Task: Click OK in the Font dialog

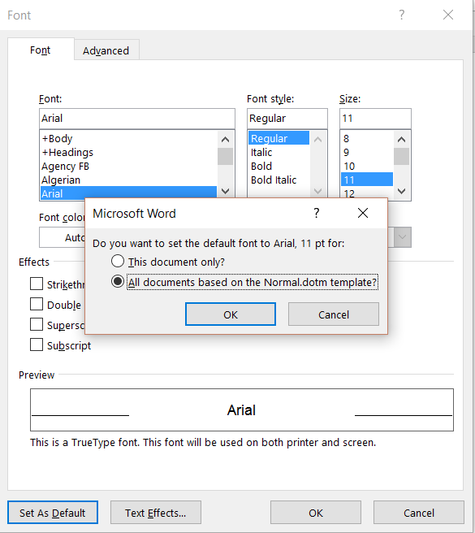Action: pyautogui.click(x=316, y=512)
